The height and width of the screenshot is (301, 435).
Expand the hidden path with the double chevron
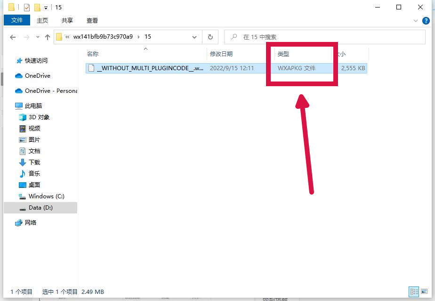coord(67,37)
